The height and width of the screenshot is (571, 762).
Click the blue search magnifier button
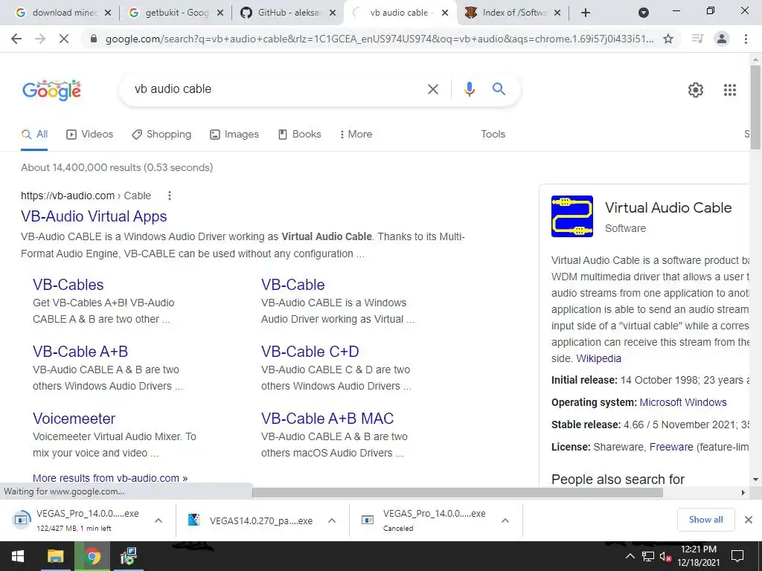point(499,89)
